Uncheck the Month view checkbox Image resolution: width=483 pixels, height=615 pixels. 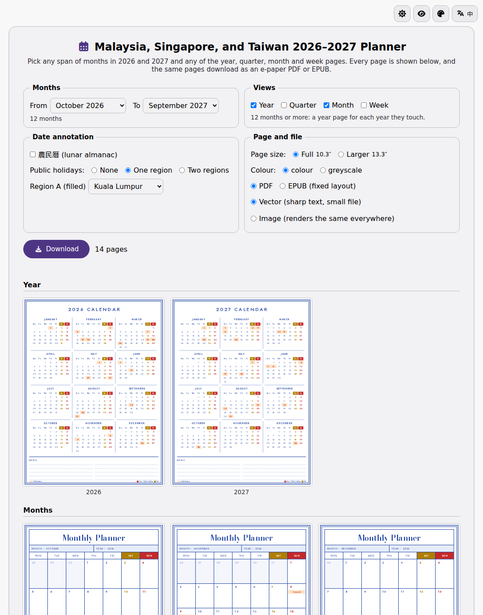click(327, 105)
